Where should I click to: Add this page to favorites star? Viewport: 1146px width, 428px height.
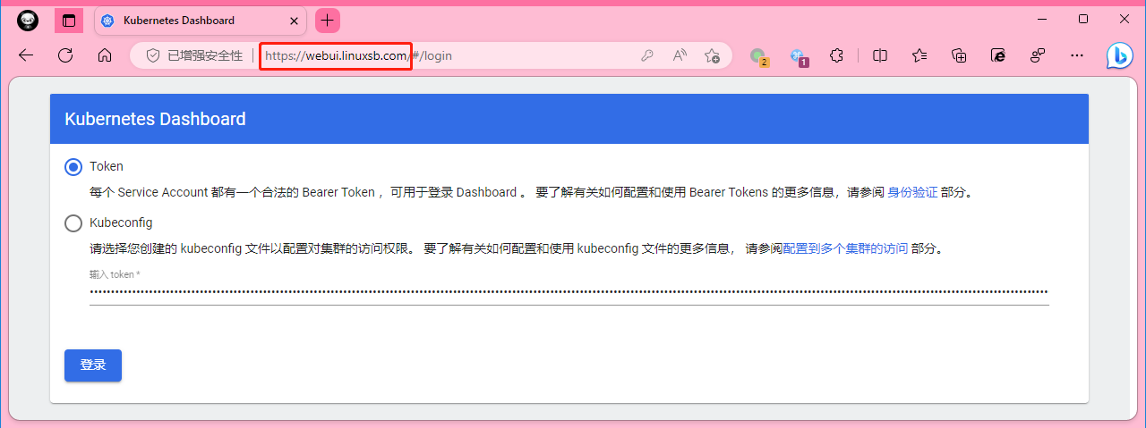712,55
